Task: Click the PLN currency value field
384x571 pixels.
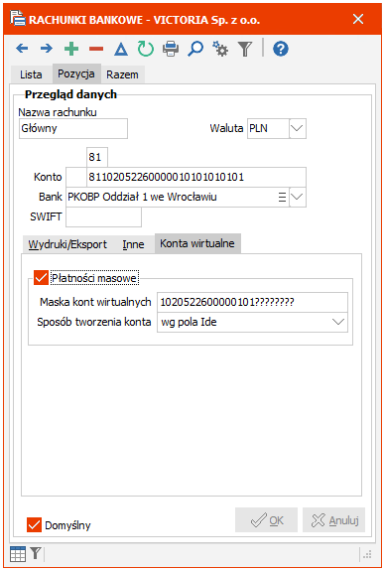Action: [x=268, y=128]
